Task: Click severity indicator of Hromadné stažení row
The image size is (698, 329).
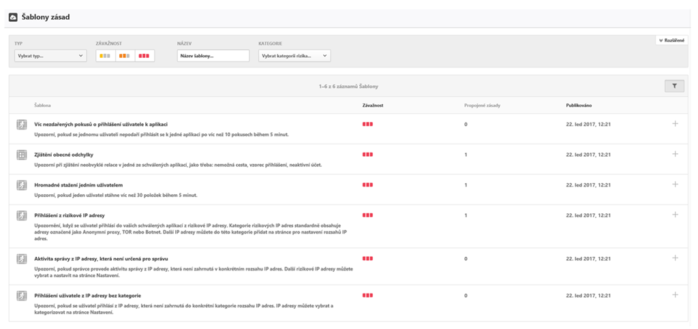Action: point(367,185)
